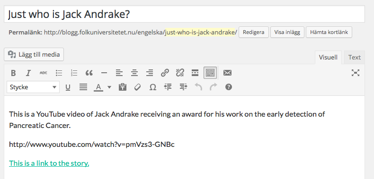Apply the text color swatch

click(x=98, y=87)
